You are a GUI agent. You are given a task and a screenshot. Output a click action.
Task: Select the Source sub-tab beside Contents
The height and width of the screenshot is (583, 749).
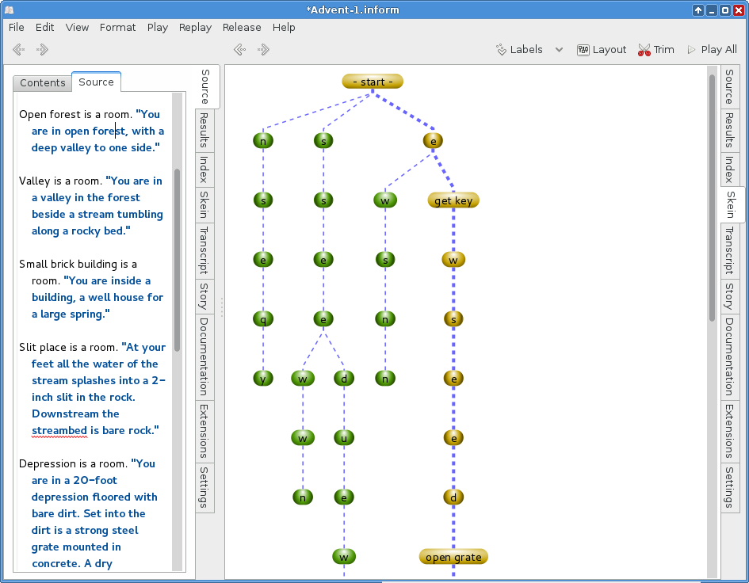click(x=96, y=82)
